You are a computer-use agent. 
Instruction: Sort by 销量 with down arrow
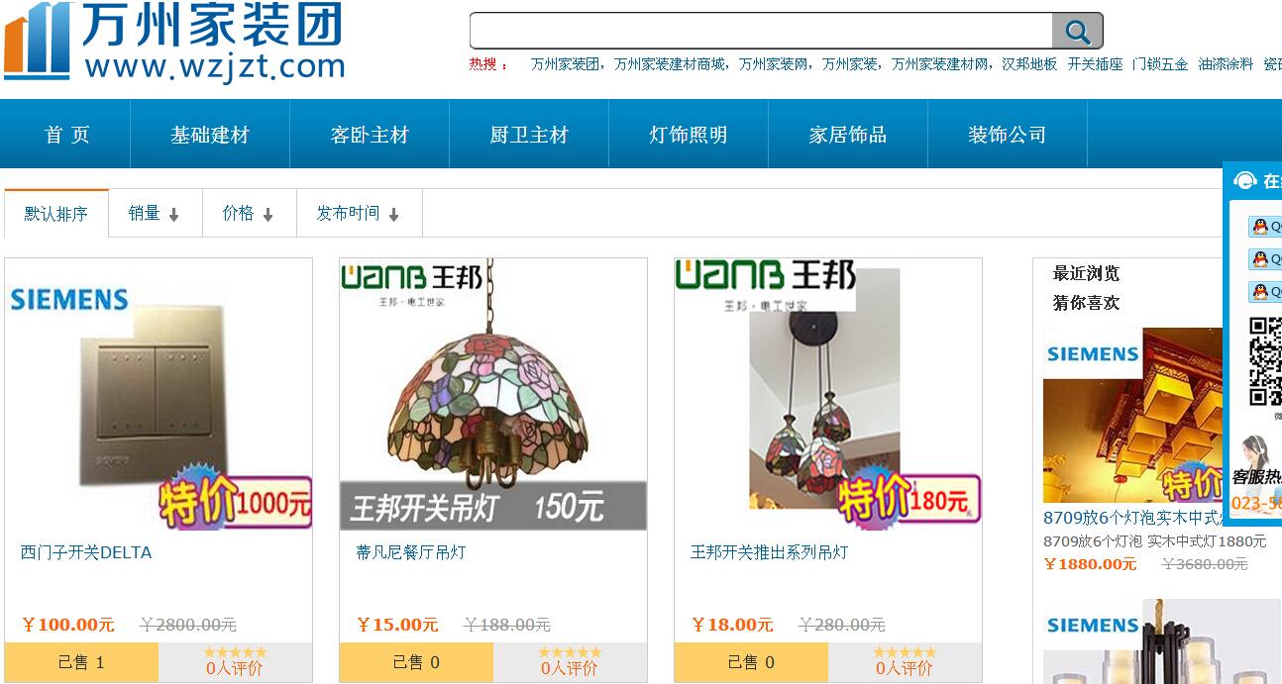click(155, 213)
